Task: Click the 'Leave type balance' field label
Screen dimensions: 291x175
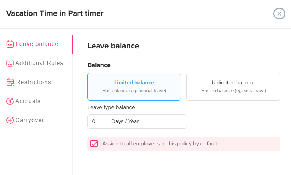Action: click(x=111, y=107)
